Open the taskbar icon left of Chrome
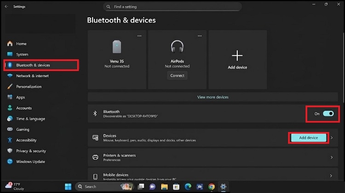The image size is (345, 193). pos(200,187)
